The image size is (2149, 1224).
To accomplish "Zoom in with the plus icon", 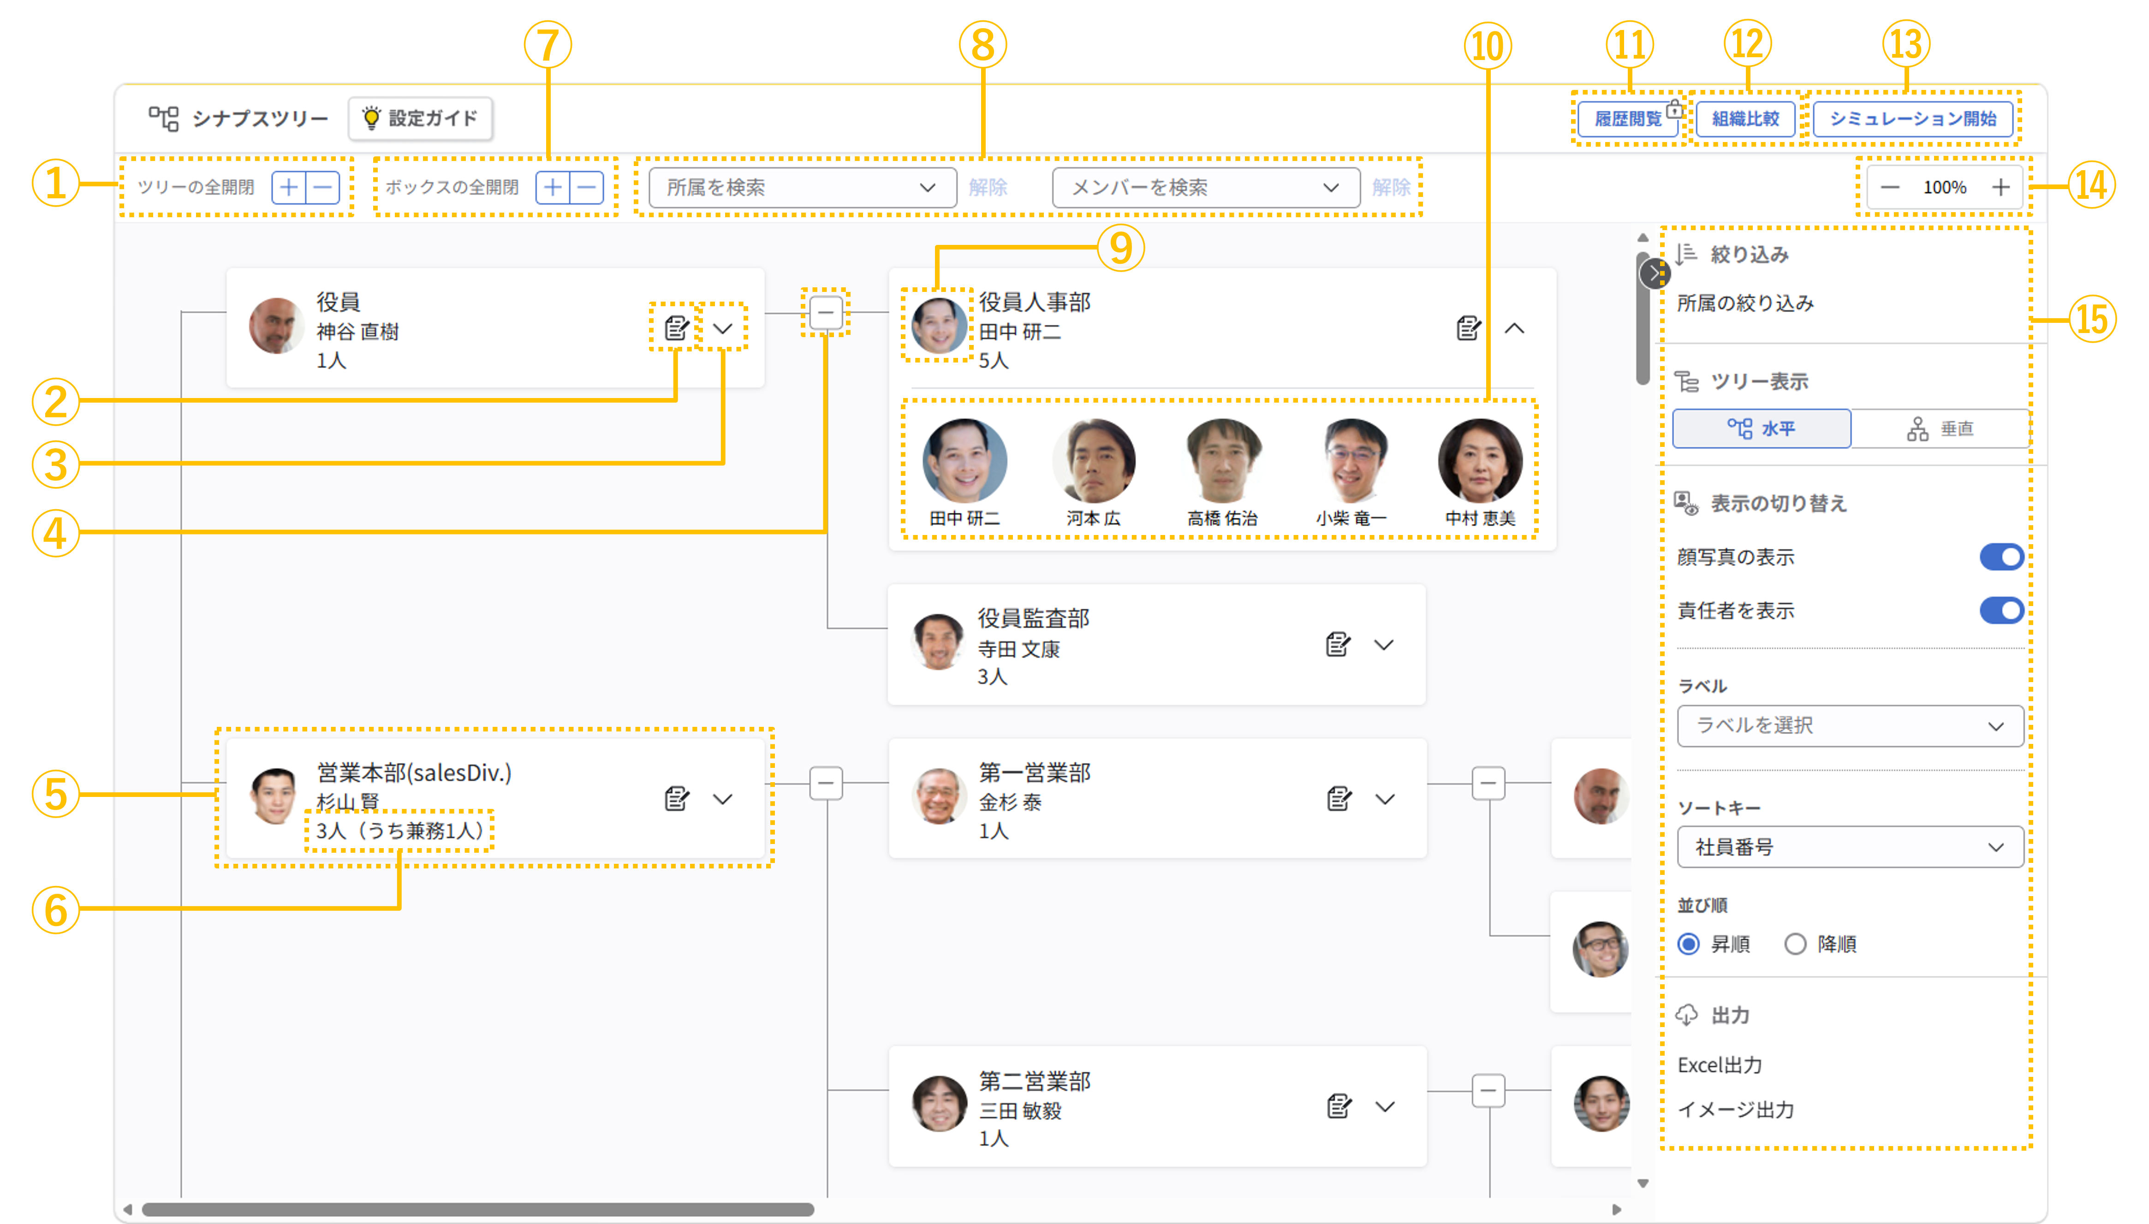I will pos(2000,187).
